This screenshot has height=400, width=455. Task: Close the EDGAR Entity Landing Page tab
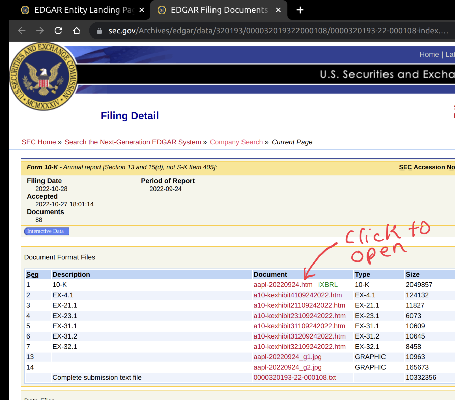coord(142,10)
